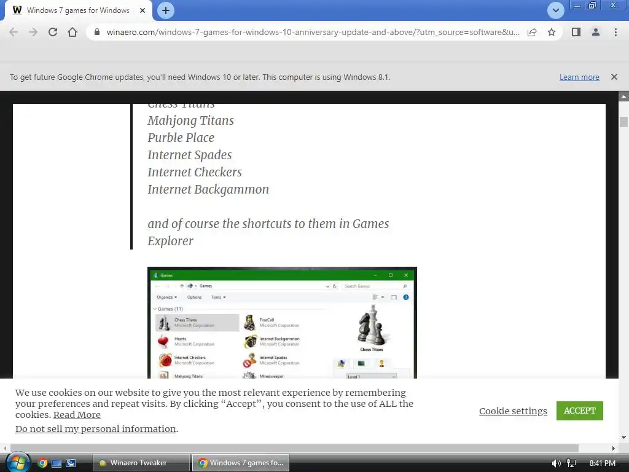629x472 pixels.
Task: Click the horizontal scrollbar right arrow
Action: [614, 448]
